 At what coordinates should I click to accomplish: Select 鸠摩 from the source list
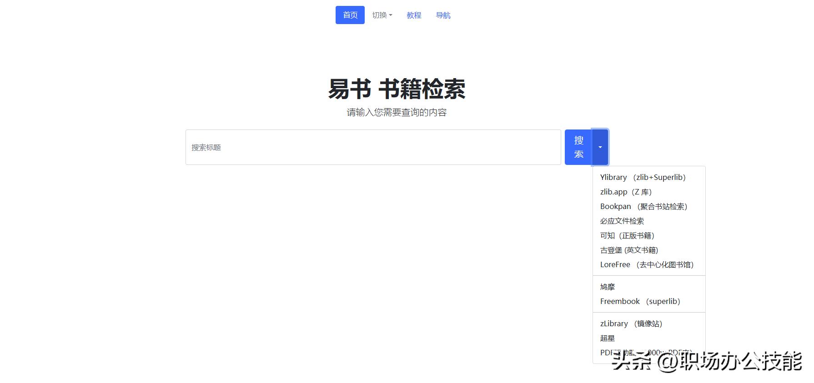(x=608, y=287)
